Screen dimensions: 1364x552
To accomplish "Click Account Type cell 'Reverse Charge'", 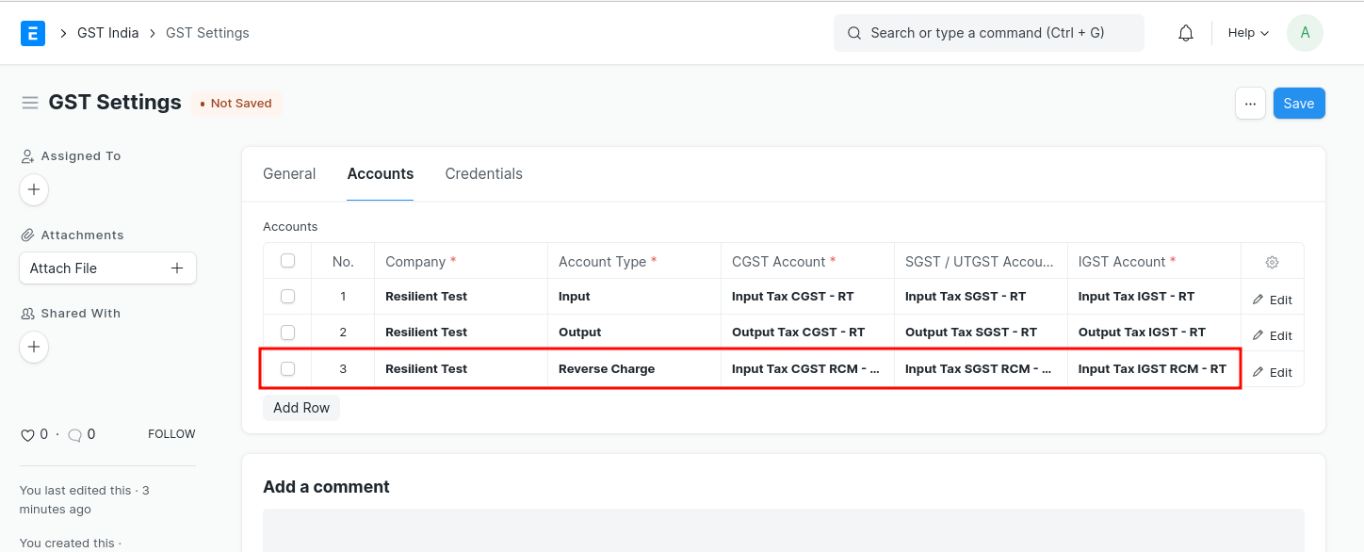I will tap(634, 368).
